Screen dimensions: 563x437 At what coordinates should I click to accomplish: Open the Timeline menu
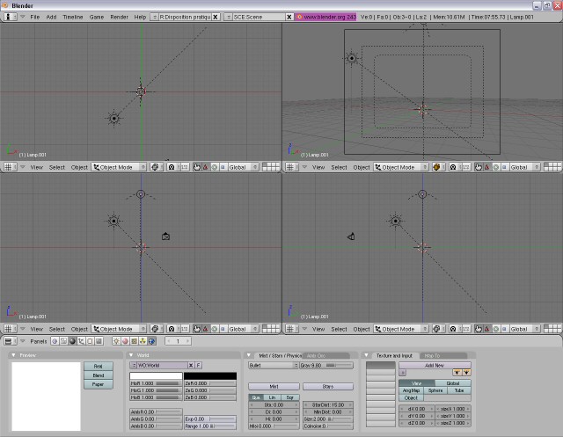[x=73, y=17]
